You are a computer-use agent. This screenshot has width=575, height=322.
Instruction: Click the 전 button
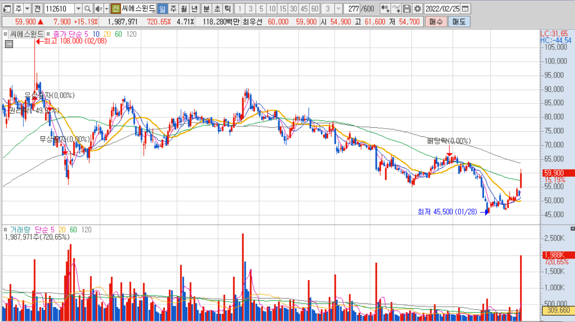37,9
